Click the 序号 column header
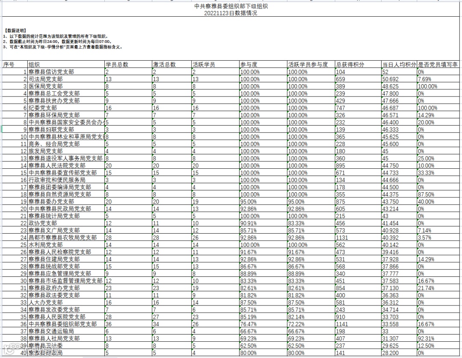Screen dimensions: 462x358 pyautogui.click(x=15, y=65)
